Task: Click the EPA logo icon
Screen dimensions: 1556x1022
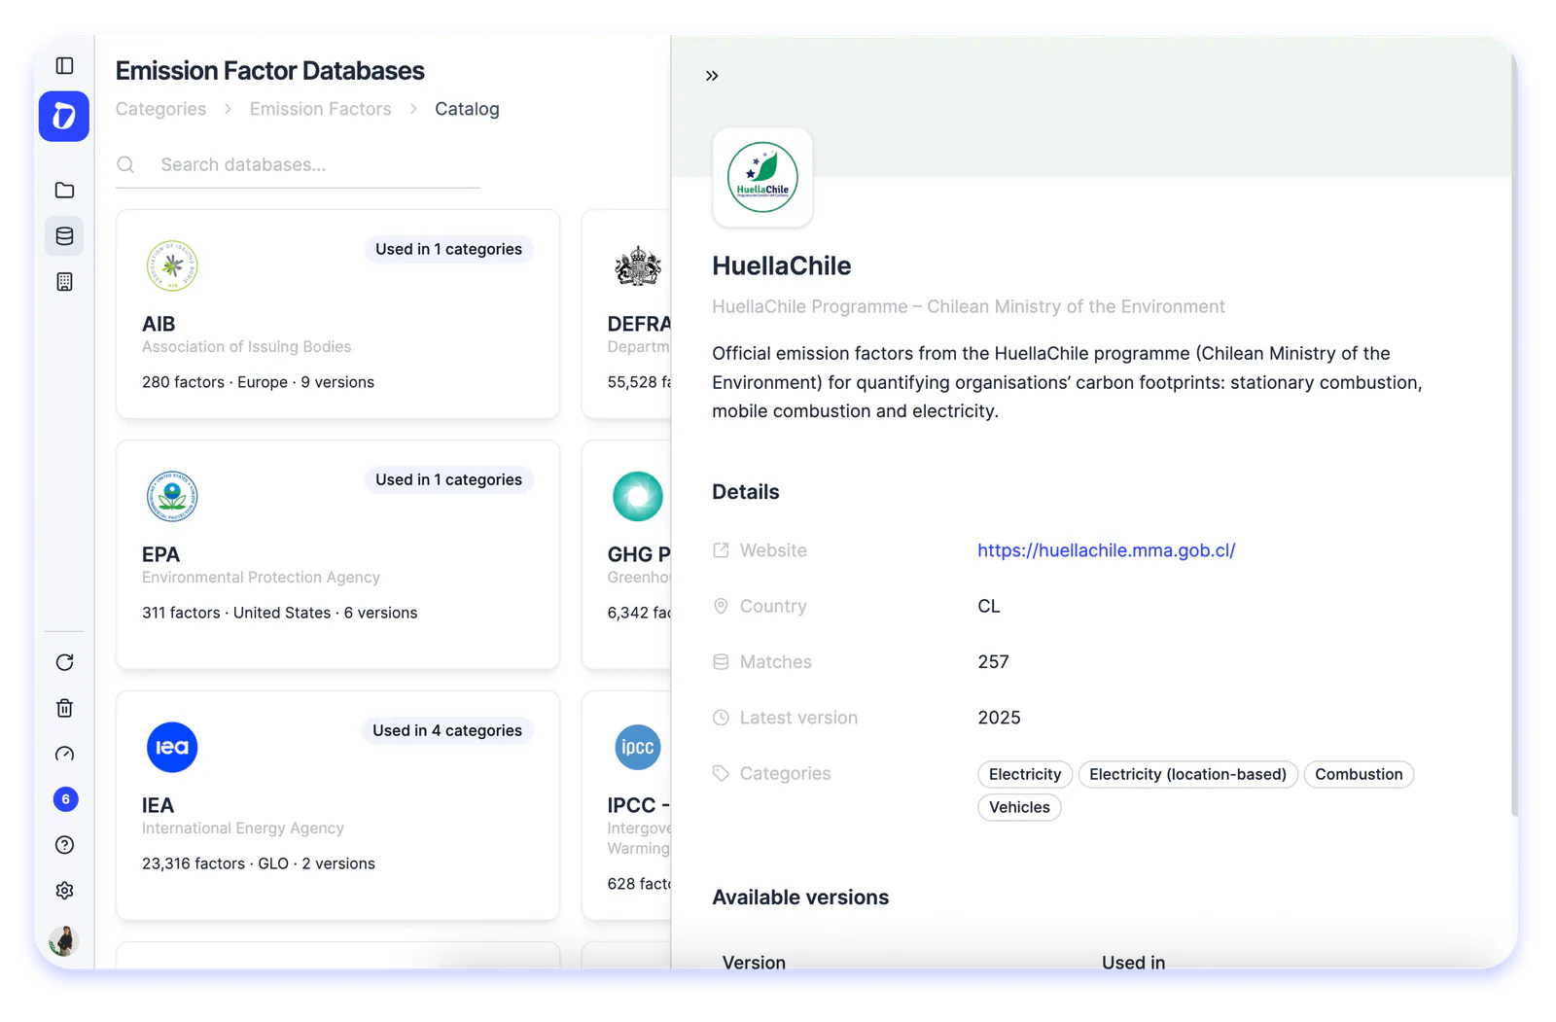Action: pyautogui.click(x=172, y=496)
